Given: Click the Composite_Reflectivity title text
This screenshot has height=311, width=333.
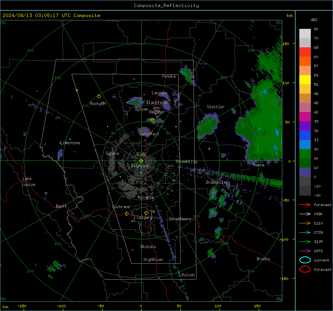Looking at the screenshot, I should (166, 6).
